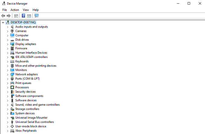
Task: Select the Security devices label
Action: 26,92
